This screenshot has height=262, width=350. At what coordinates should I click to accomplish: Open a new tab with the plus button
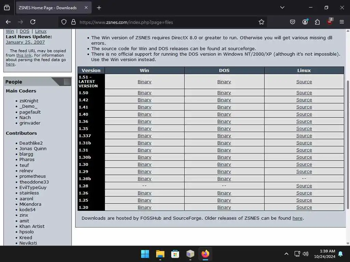(x=99, y=8)
